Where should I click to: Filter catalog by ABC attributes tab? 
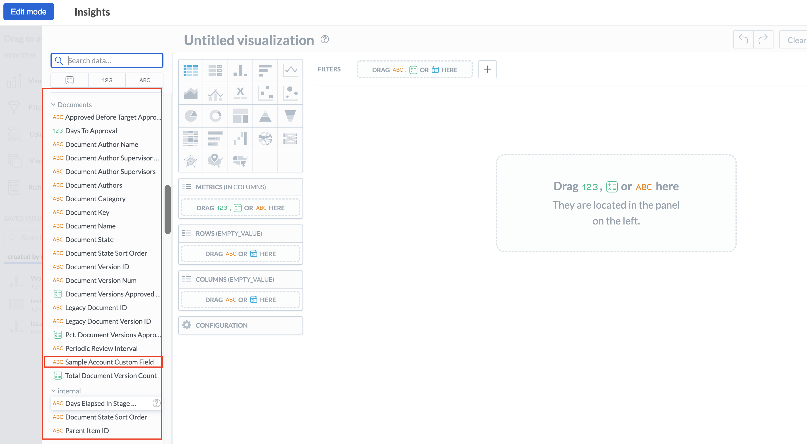pos(144,80)
